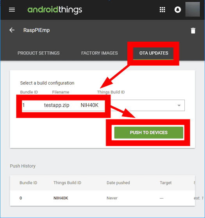Click the Bundle ID column header in Push History
Image resolution: width=205 pixels, height=218 pixels.
tap(28, 183)
